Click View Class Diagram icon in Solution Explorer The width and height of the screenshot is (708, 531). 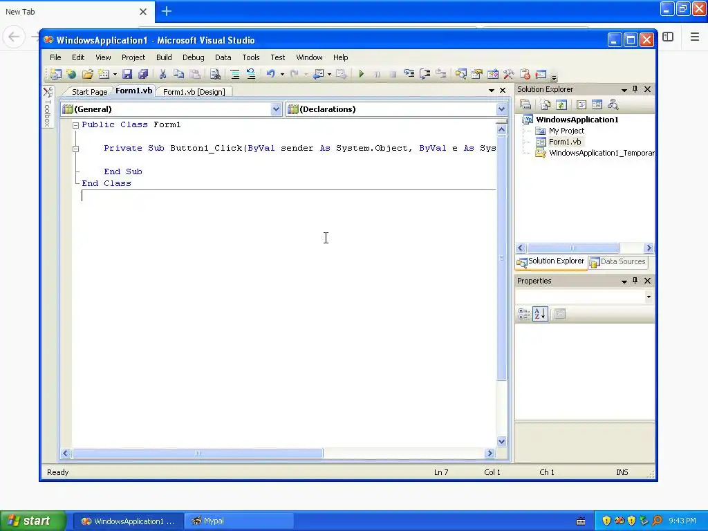(613, 105)
